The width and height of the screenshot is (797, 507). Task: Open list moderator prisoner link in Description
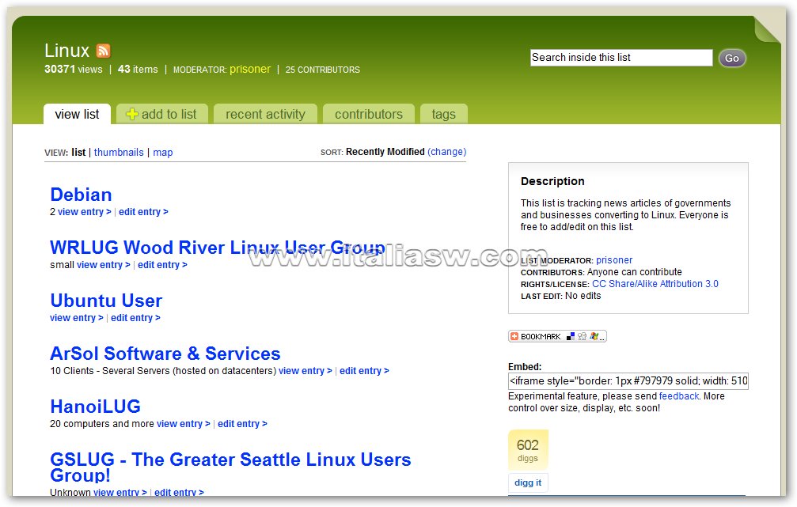tap(614, 260)
